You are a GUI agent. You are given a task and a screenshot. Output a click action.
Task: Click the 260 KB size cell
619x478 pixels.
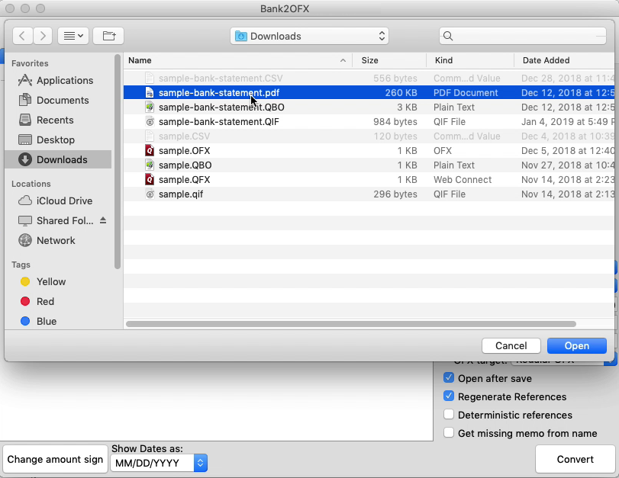click(x=401, y=93)
